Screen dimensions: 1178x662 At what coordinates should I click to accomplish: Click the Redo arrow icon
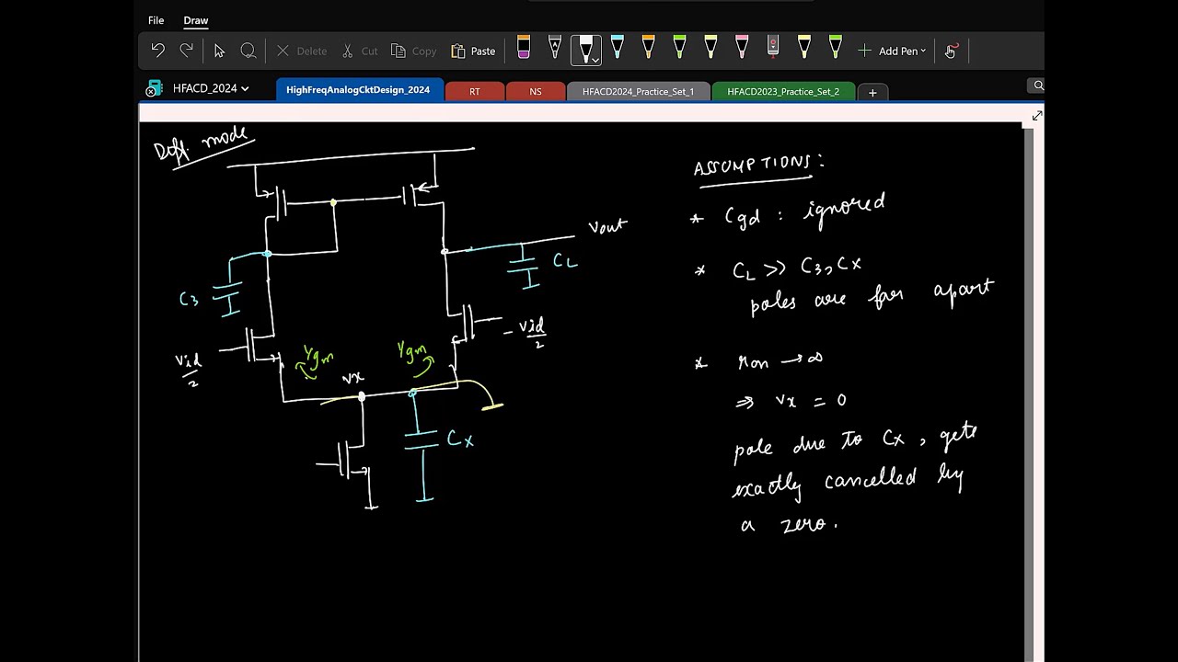click(187, 51)
